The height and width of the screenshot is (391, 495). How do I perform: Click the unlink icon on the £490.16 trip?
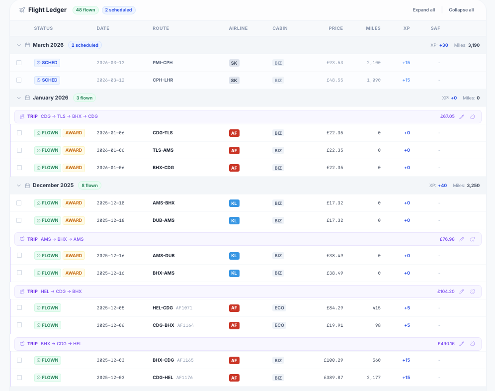473,344
